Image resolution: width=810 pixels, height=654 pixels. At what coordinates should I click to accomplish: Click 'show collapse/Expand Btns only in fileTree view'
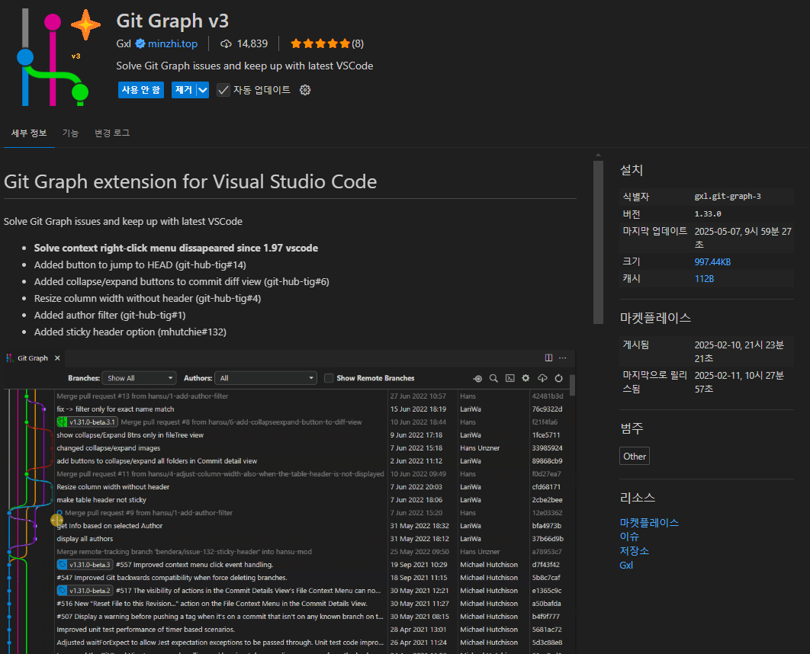click(130, 435)
